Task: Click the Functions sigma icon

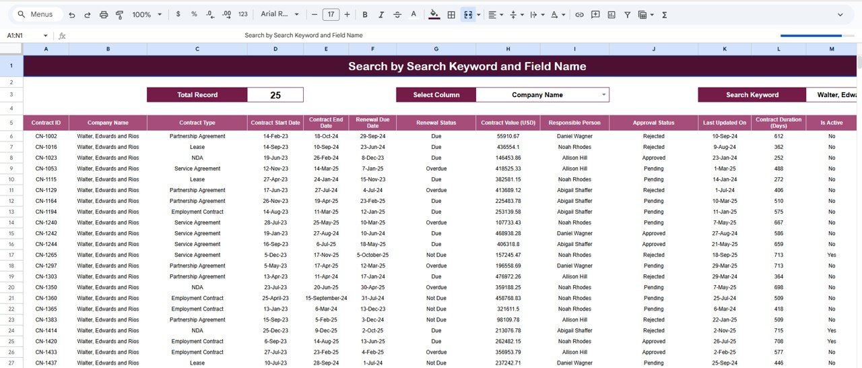Action: click(x=664, y=14)
